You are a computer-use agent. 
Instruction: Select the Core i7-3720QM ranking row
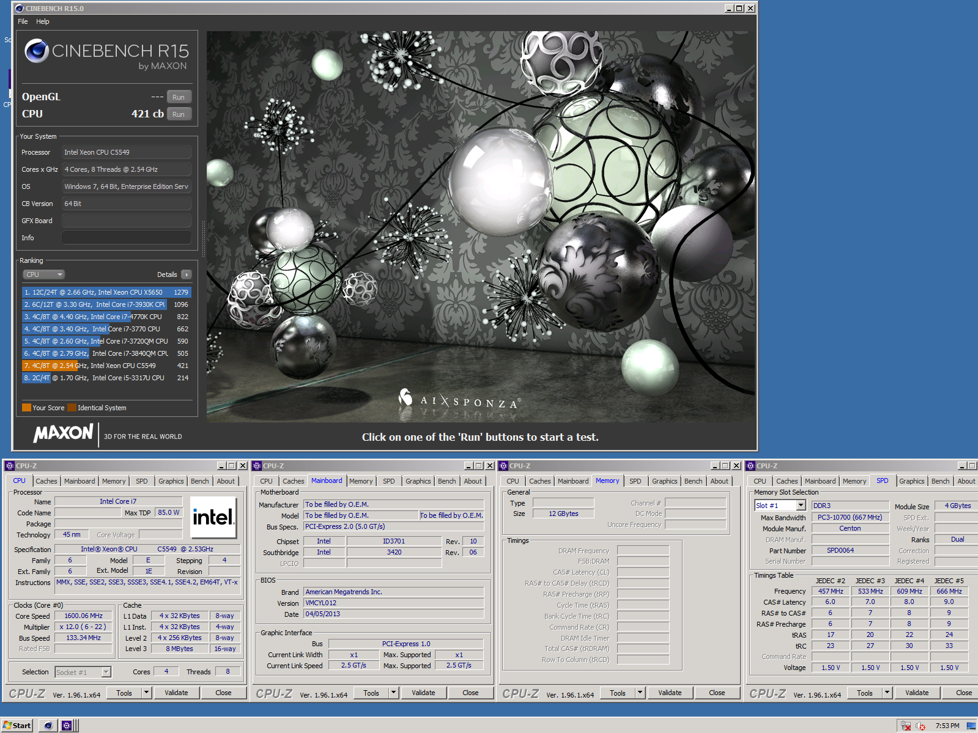106,341
